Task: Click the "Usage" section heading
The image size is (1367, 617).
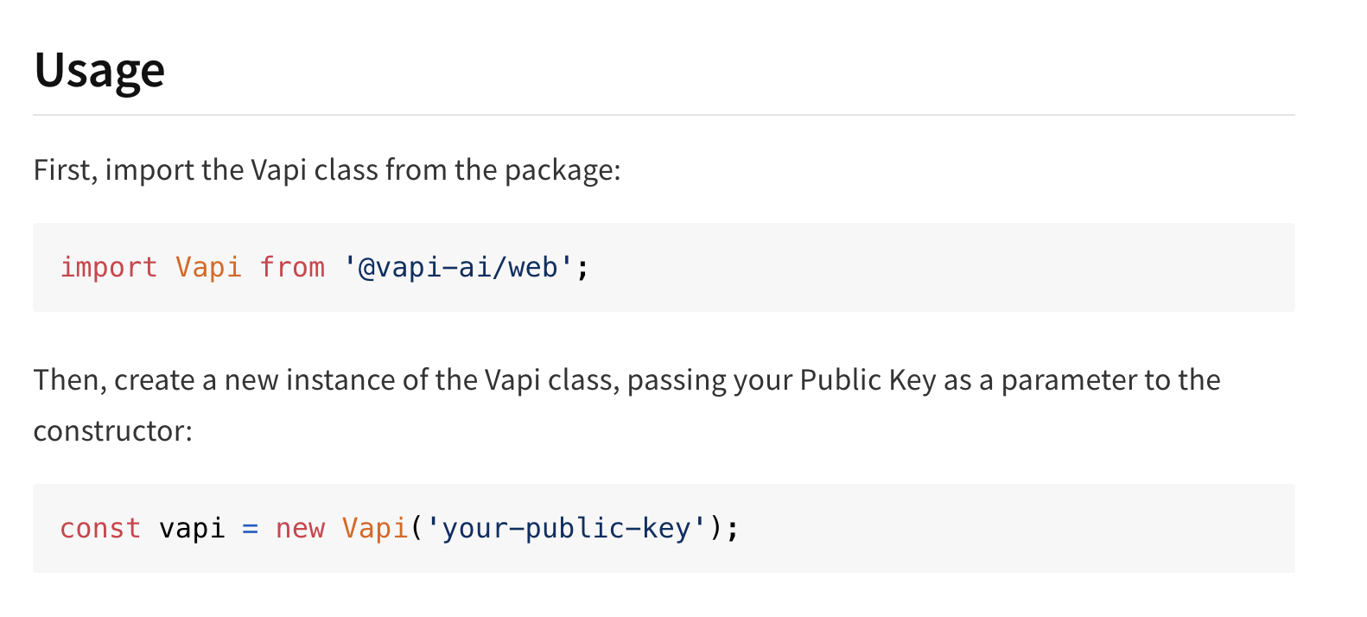Action: pos(99,71)
